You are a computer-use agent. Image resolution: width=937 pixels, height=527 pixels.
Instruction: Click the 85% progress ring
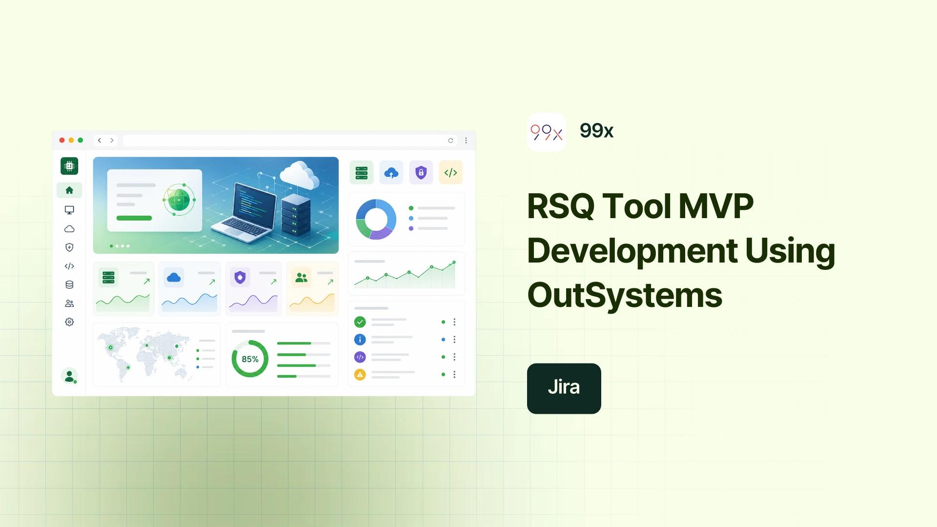250,359
